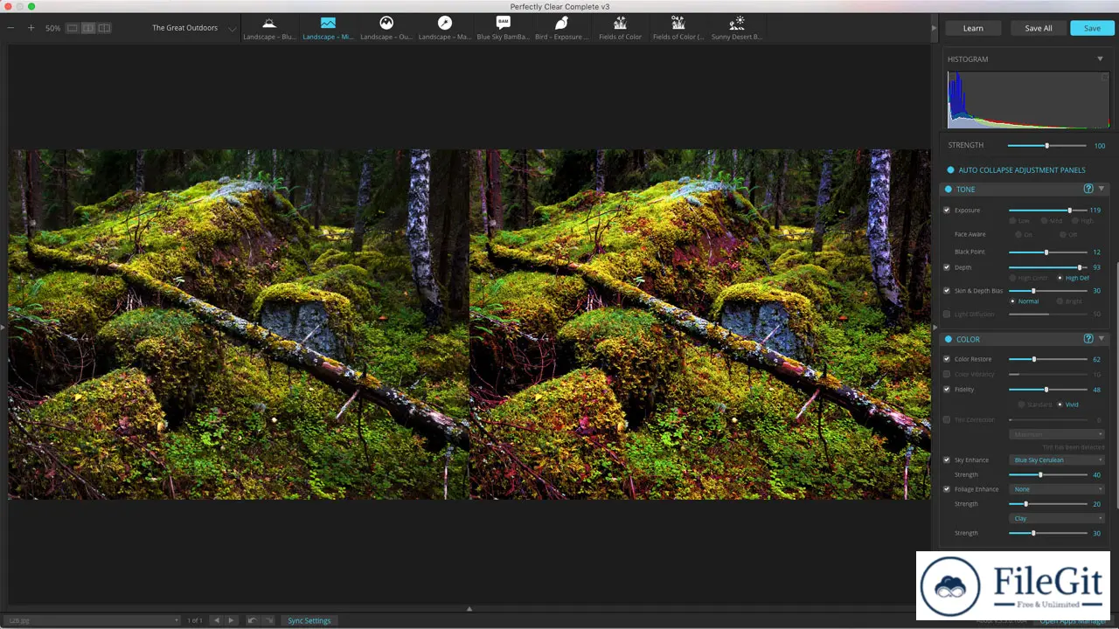Switch to side-by-side view layout
Screen dimensions: 1119x629
point(104,28)
